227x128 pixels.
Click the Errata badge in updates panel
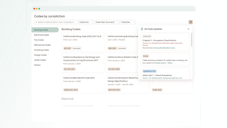click(146, 56)
